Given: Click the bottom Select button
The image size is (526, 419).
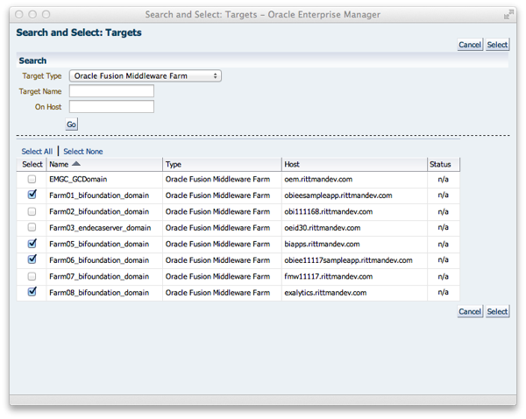Looking at the screenshot, I should 497,312.
